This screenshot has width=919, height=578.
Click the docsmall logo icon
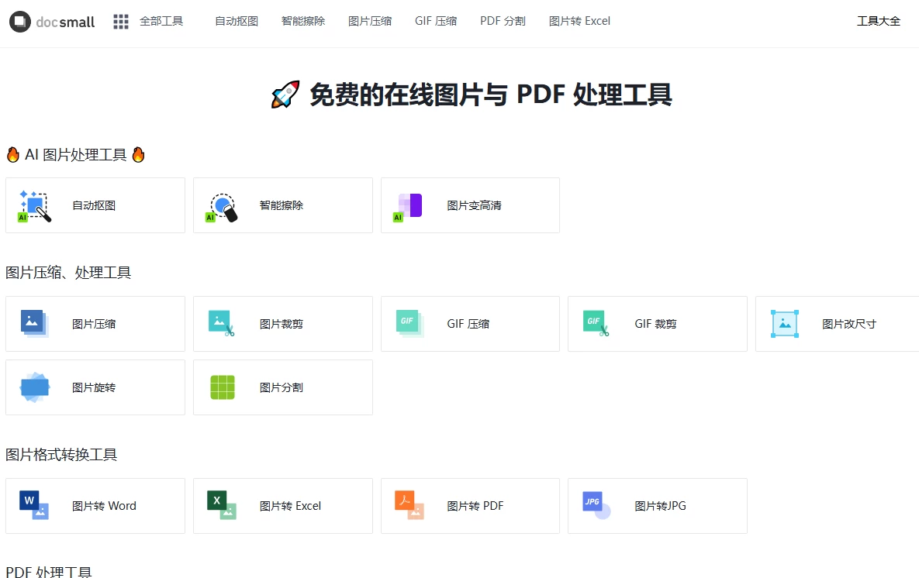point(20,22)
